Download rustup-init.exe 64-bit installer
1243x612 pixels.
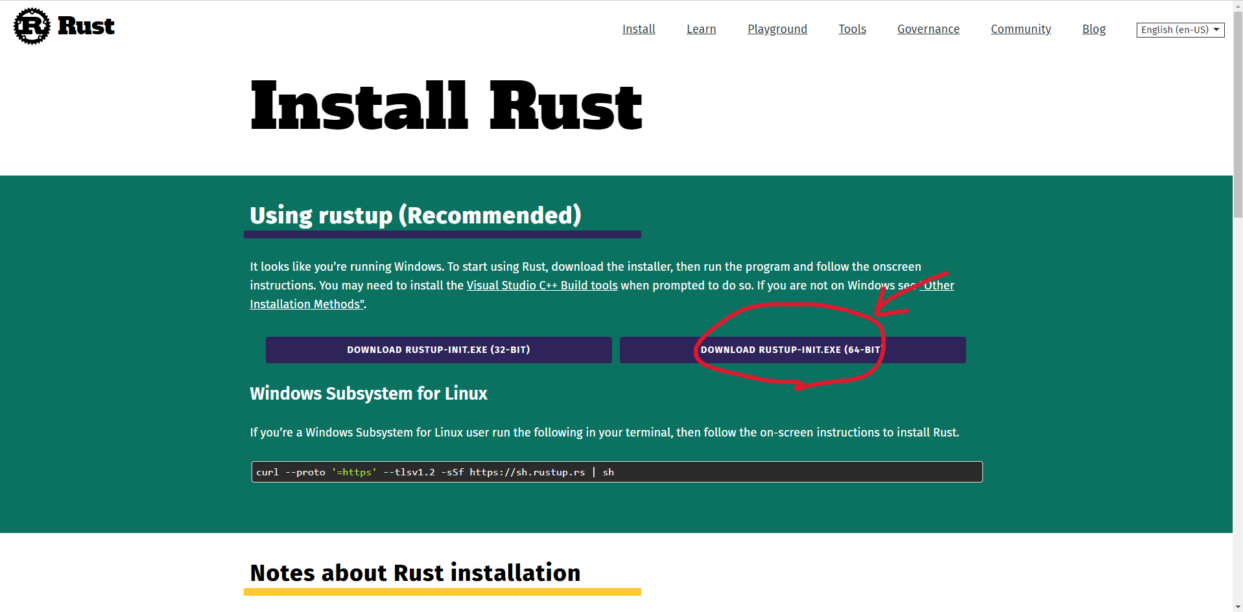point(792,350)
